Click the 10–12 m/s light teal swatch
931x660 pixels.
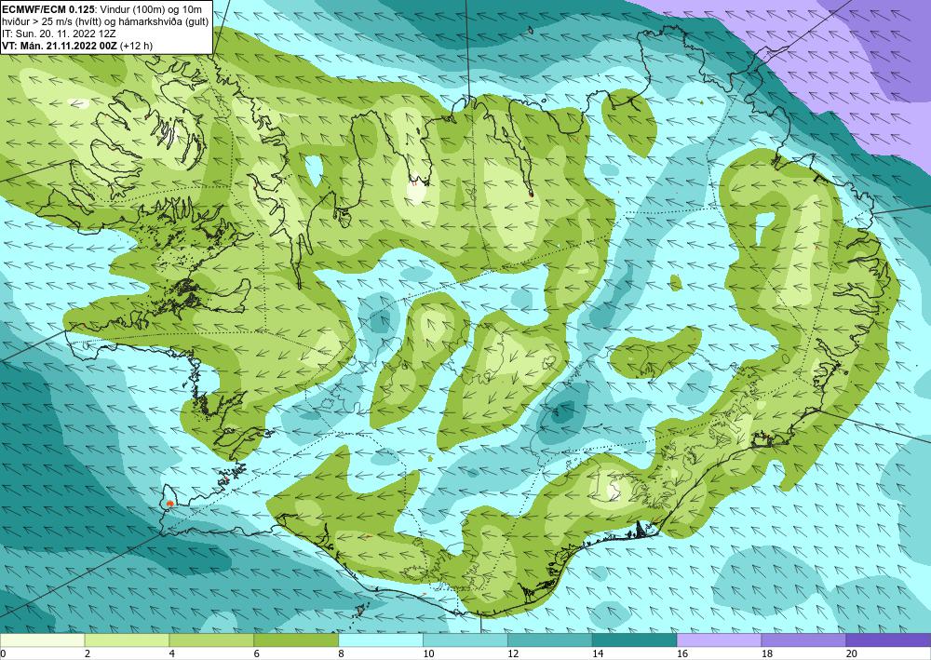tap(465, 640)
